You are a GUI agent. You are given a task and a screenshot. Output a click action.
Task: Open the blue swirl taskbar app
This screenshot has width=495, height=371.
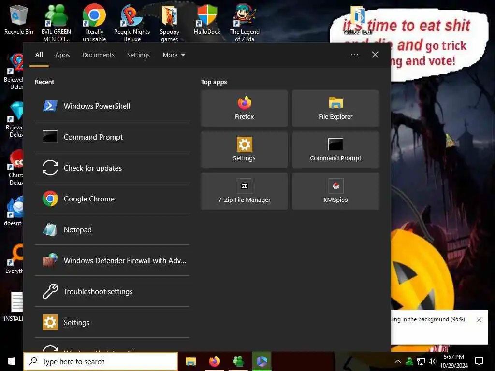[x=262, y=361]
